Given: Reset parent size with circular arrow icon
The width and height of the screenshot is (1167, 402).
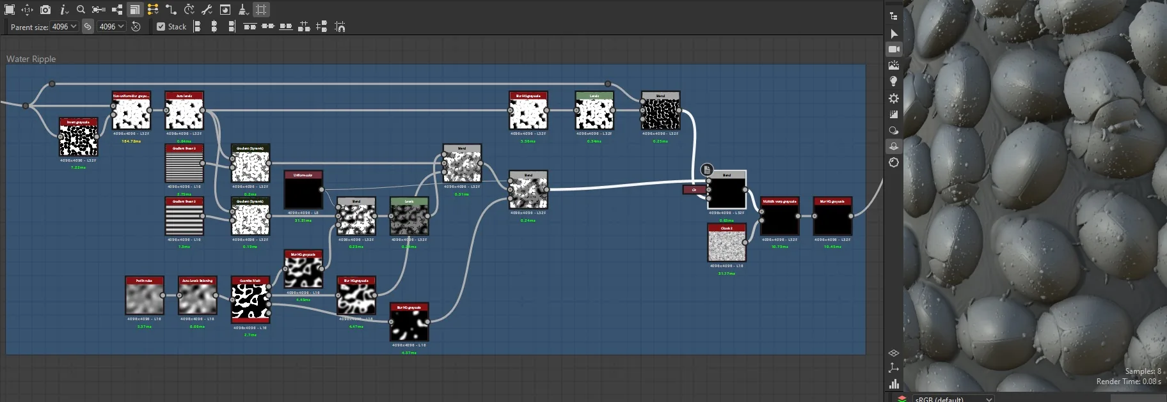Looking at the screenshot, I should (136, 27).
